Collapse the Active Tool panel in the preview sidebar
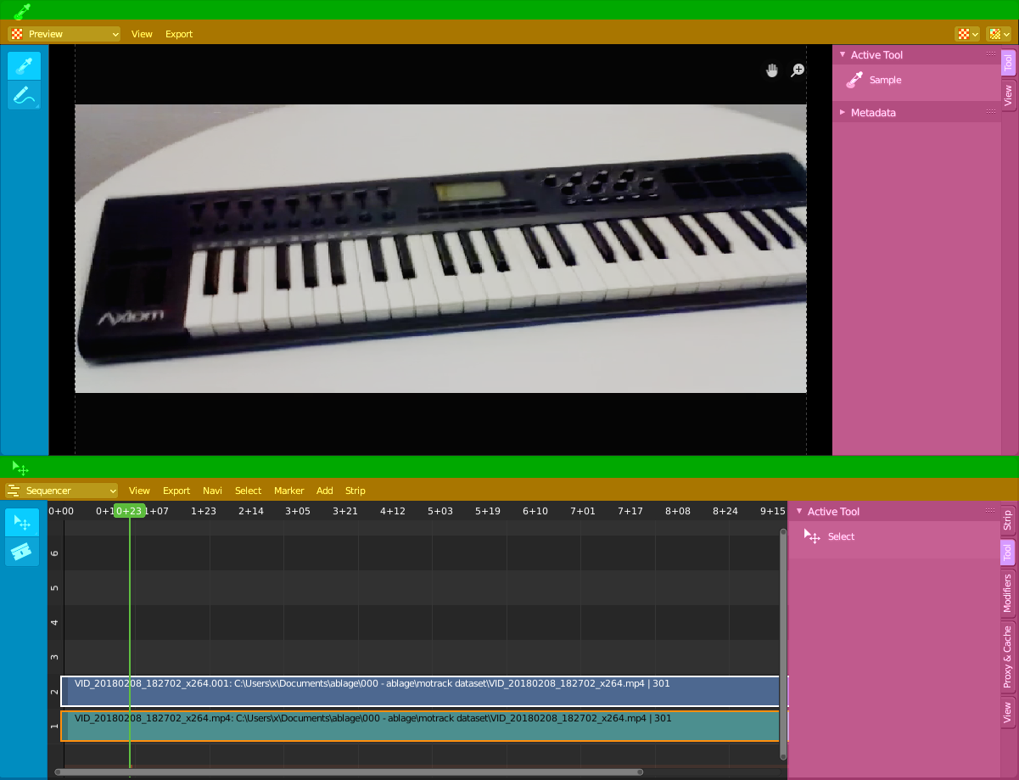 coord(843,54)
